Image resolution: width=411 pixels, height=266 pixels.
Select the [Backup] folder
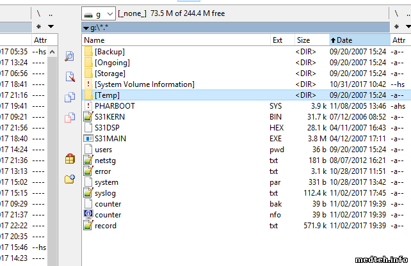pyautogui.click(x=109, y=51)
